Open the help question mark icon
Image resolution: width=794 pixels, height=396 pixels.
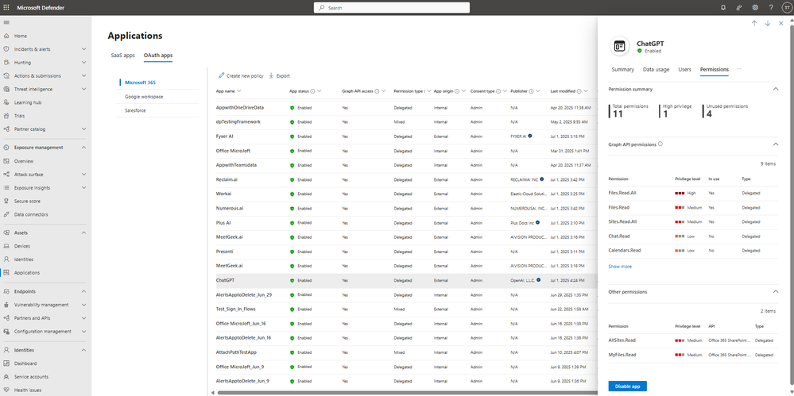pyautogui.click(x=771, y=8)
